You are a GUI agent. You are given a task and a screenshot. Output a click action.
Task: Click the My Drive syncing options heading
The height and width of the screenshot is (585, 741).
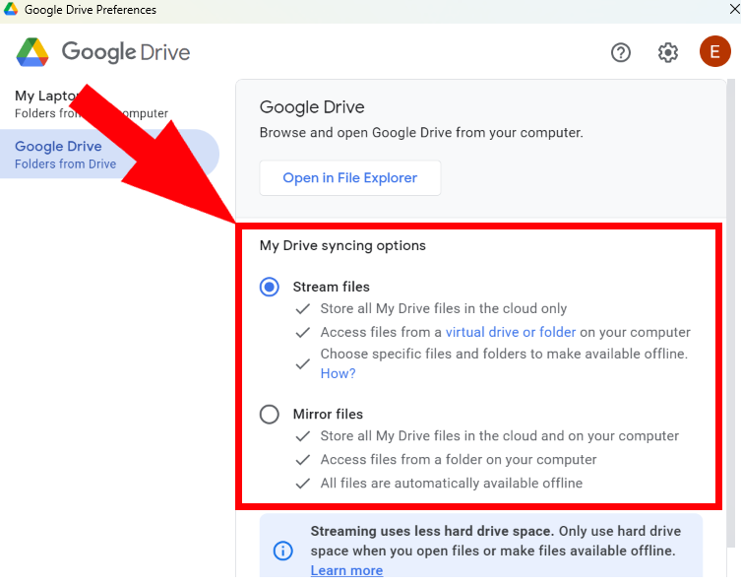342,245
